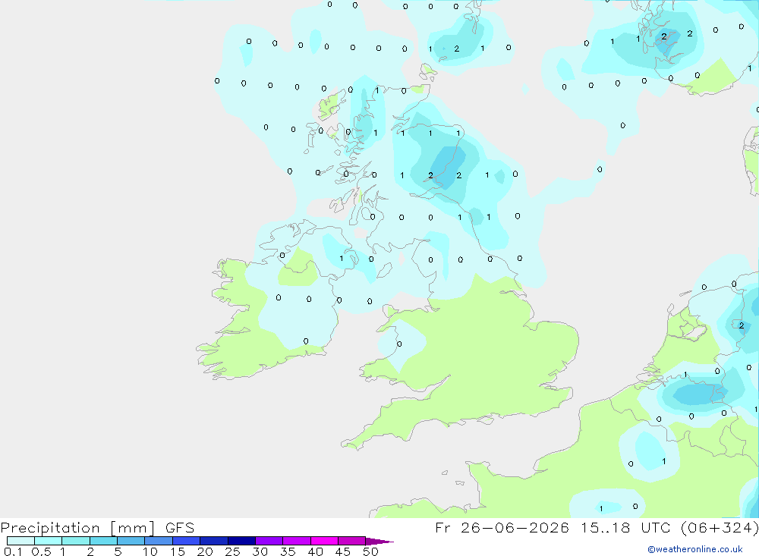Pick the 45–50 mm legend swatch
The height and width of the screenshot is (556, 759).
tap(351, 541)
